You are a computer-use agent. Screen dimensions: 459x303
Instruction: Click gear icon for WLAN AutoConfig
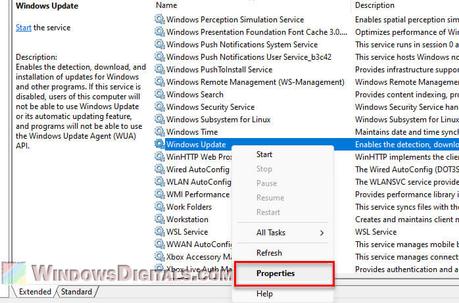[x=160, y=182]
